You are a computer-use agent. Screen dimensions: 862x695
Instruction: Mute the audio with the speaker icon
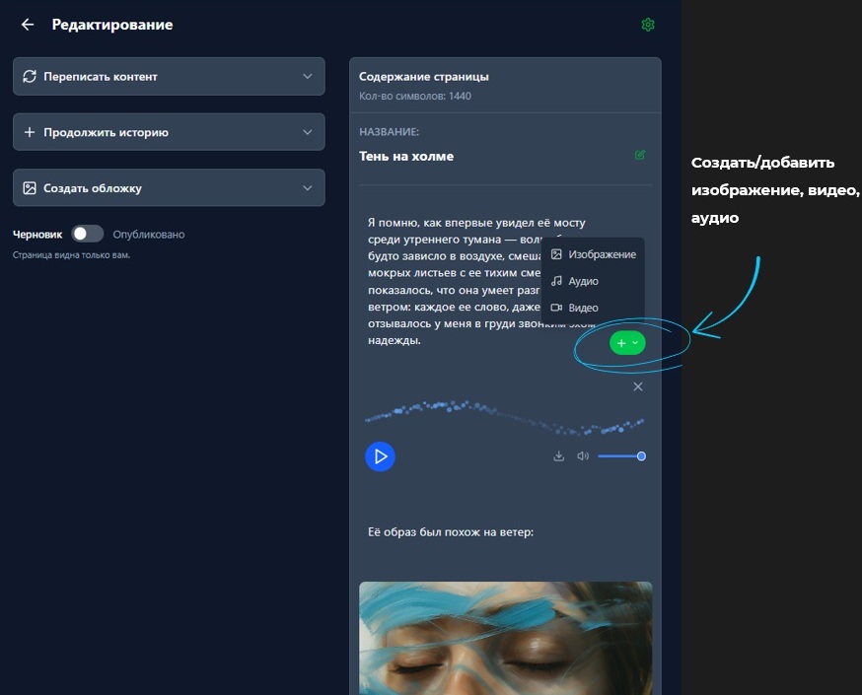[x=583, y=456]
